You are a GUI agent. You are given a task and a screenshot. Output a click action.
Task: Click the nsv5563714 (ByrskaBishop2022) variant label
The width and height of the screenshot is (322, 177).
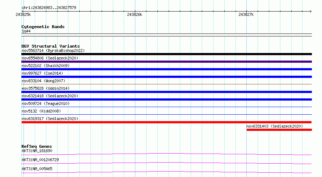pos(53,50)
